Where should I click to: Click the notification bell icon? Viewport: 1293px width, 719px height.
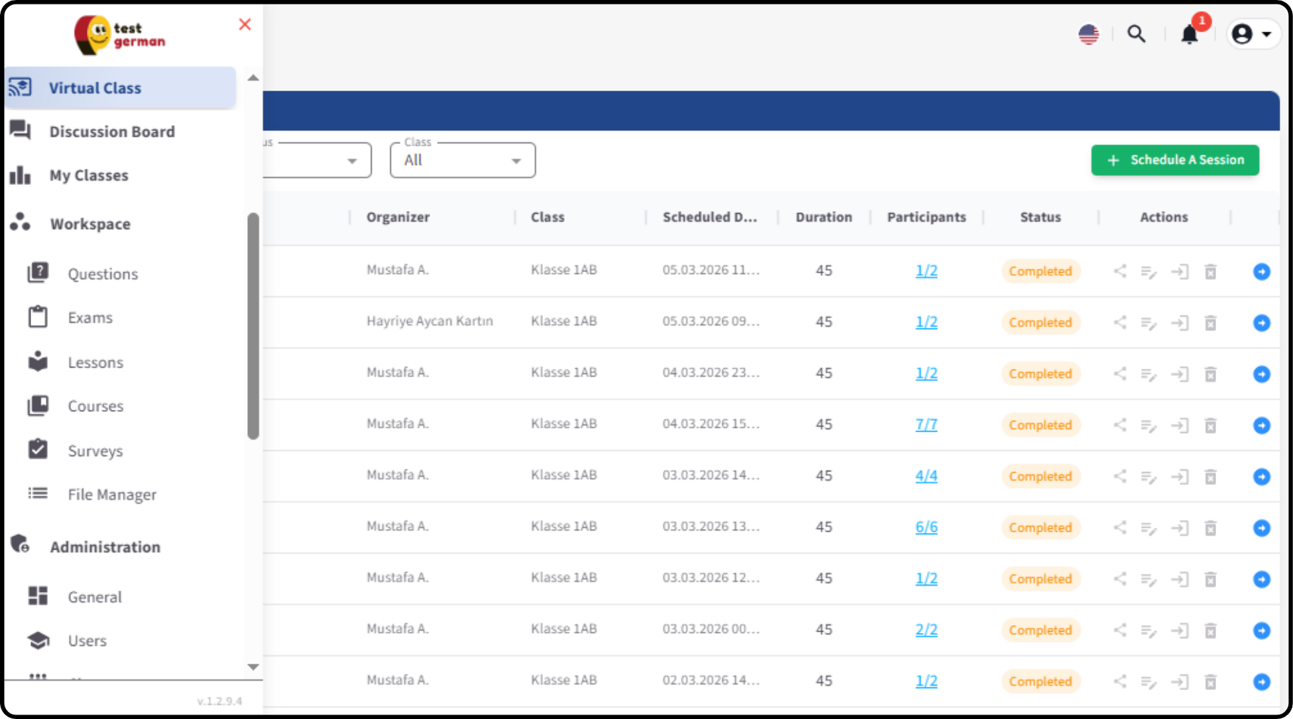[1190, 34]
